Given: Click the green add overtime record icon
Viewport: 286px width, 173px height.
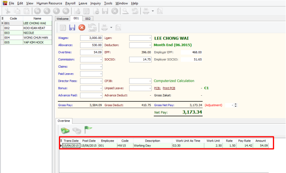Looking at the screenshot, I should [65, 130].
